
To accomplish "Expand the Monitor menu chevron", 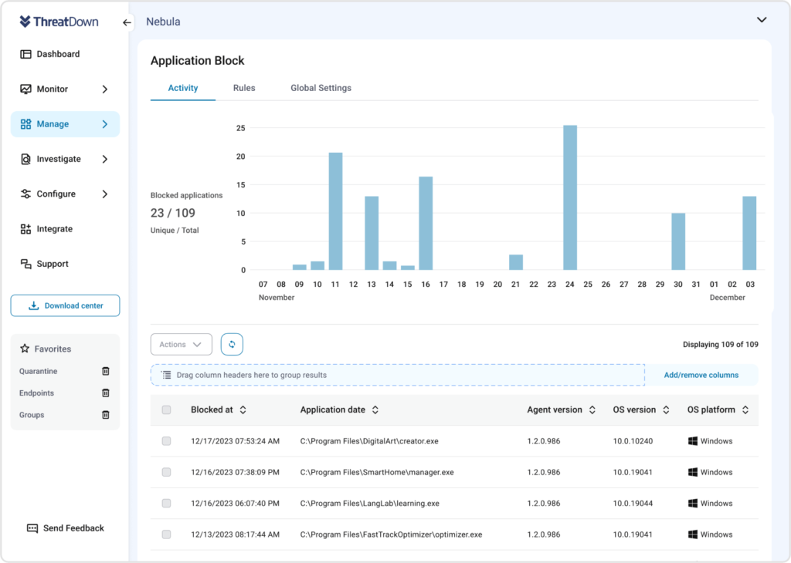I will pos(105,89).
